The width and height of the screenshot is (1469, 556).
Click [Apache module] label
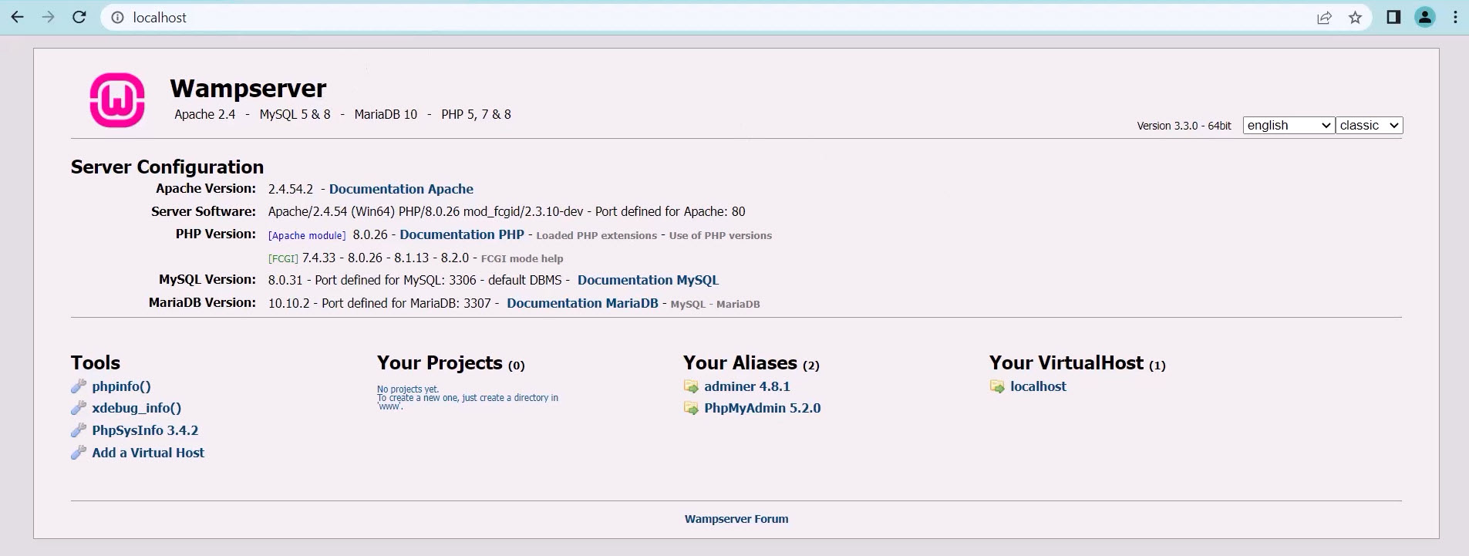coord(307,236)
